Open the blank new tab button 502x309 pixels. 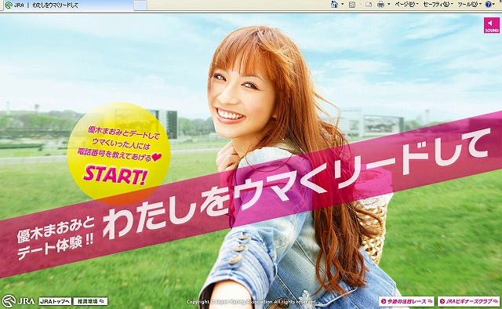(140, 5)
